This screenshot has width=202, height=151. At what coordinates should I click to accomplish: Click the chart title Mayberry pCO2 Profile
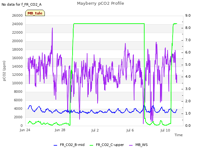pos(100,3)
